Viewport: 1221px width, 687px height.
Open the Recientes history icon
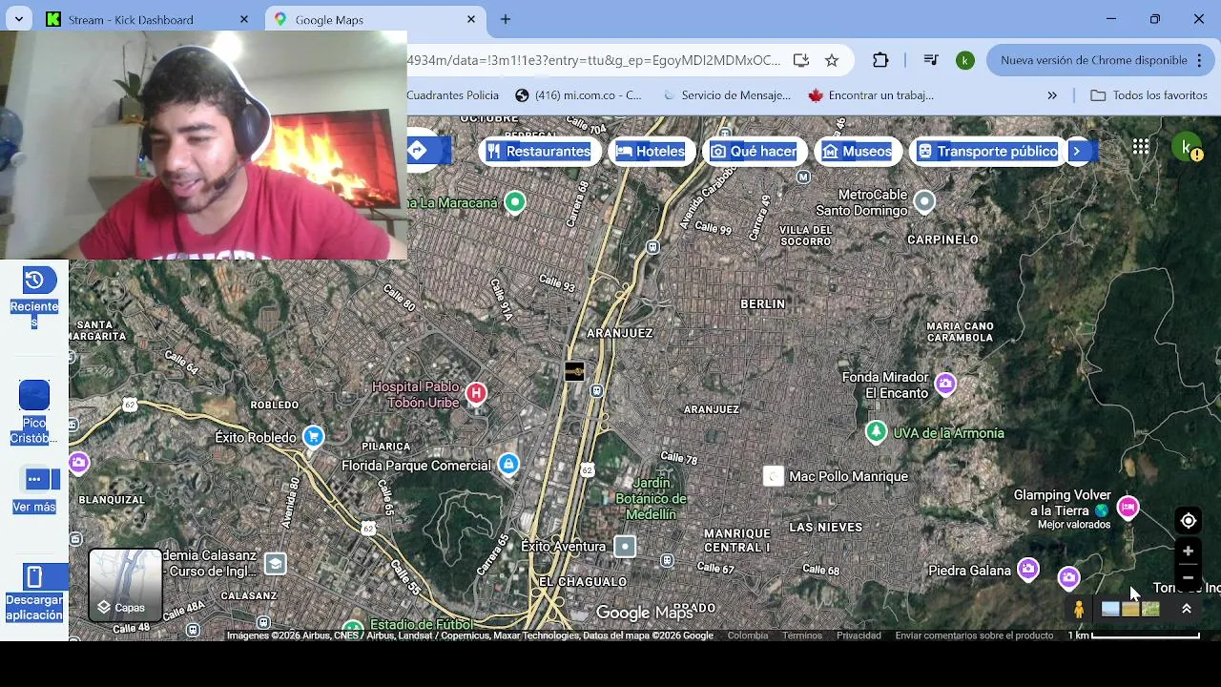click(34, 280)
